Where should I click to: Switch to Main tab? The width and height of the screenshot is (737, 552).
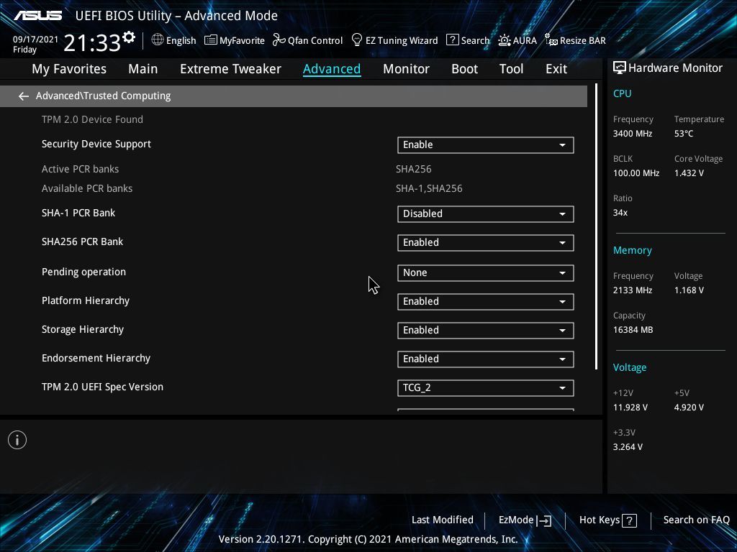143,69
